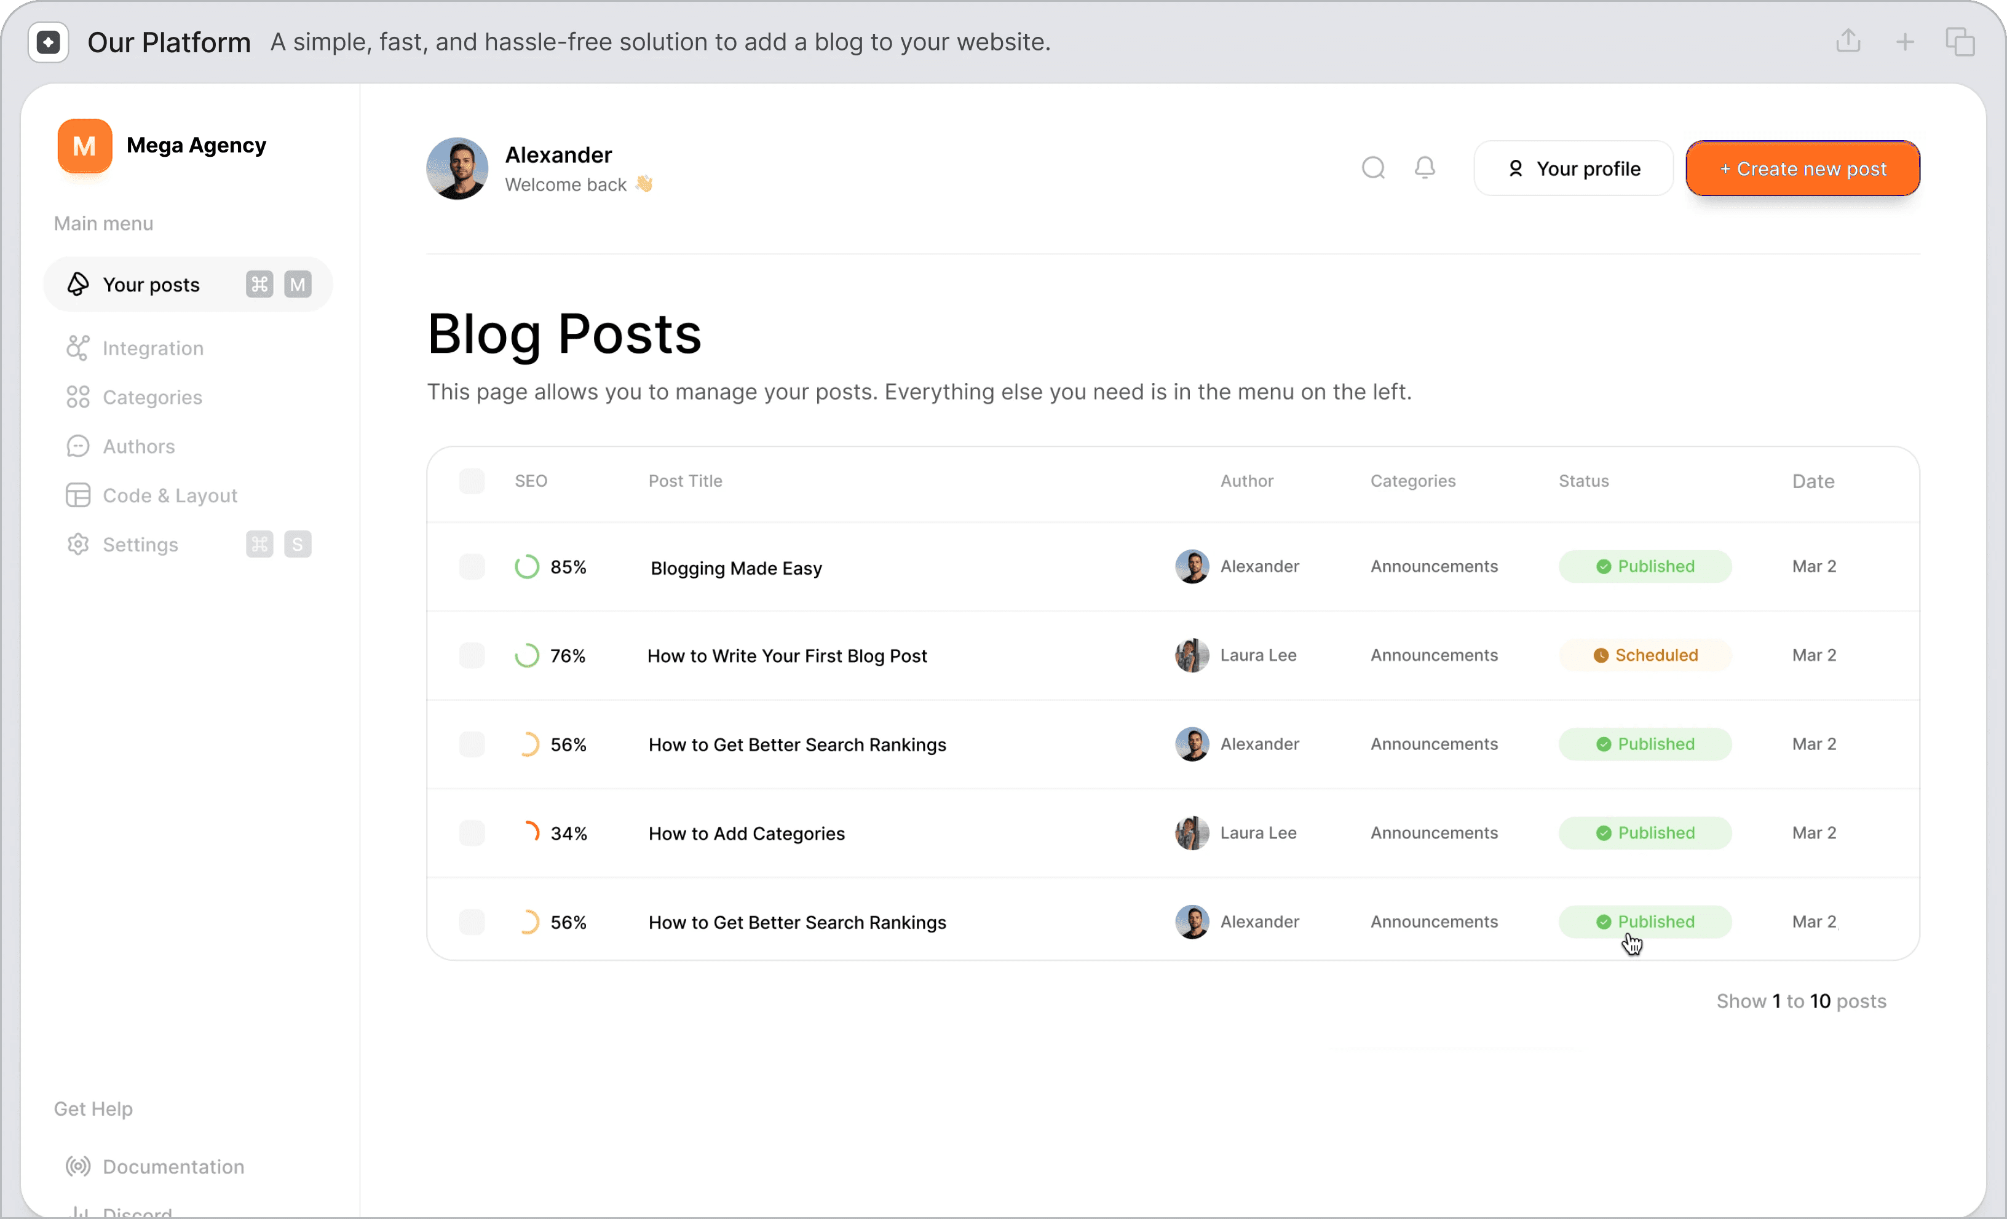Click the share icon in title bar
The height and width of the screenshot is (1219, 2007).
click(1848, 41)
